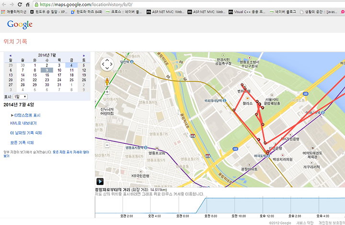Click KML로 내보내기 link
This screenshot has height=225, width=345.
click(x=23, y=123)
